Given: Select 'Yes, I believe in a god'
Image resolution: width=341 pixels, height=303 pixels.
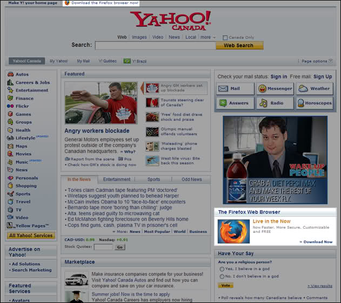Looking at the screenshot, I should coord(222,269).
